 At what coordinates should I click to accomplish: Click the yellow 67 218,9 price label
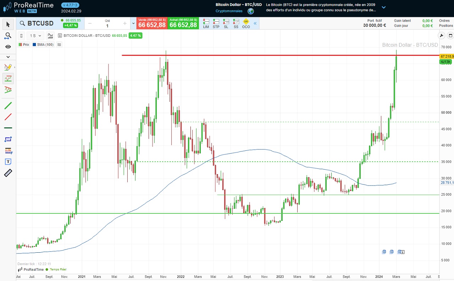[447, 56]
